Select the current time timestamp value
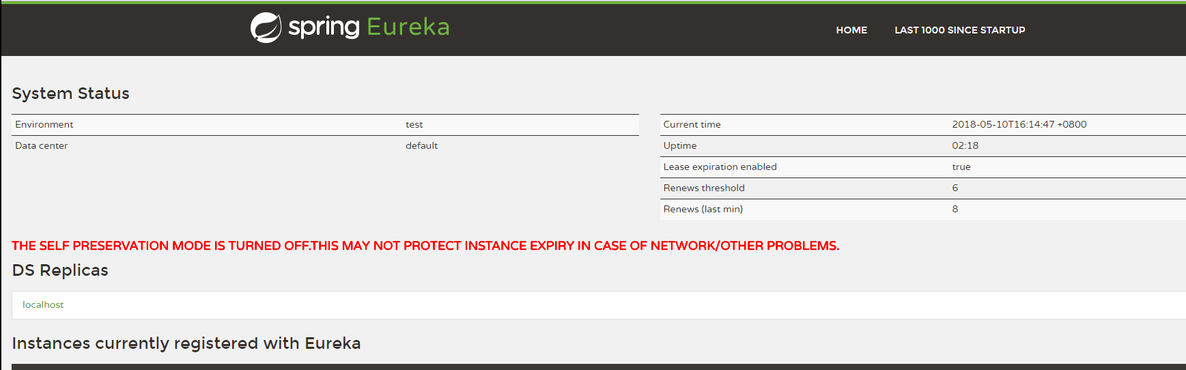Screen dimensions: 1186x370 tap(1019, 124)
